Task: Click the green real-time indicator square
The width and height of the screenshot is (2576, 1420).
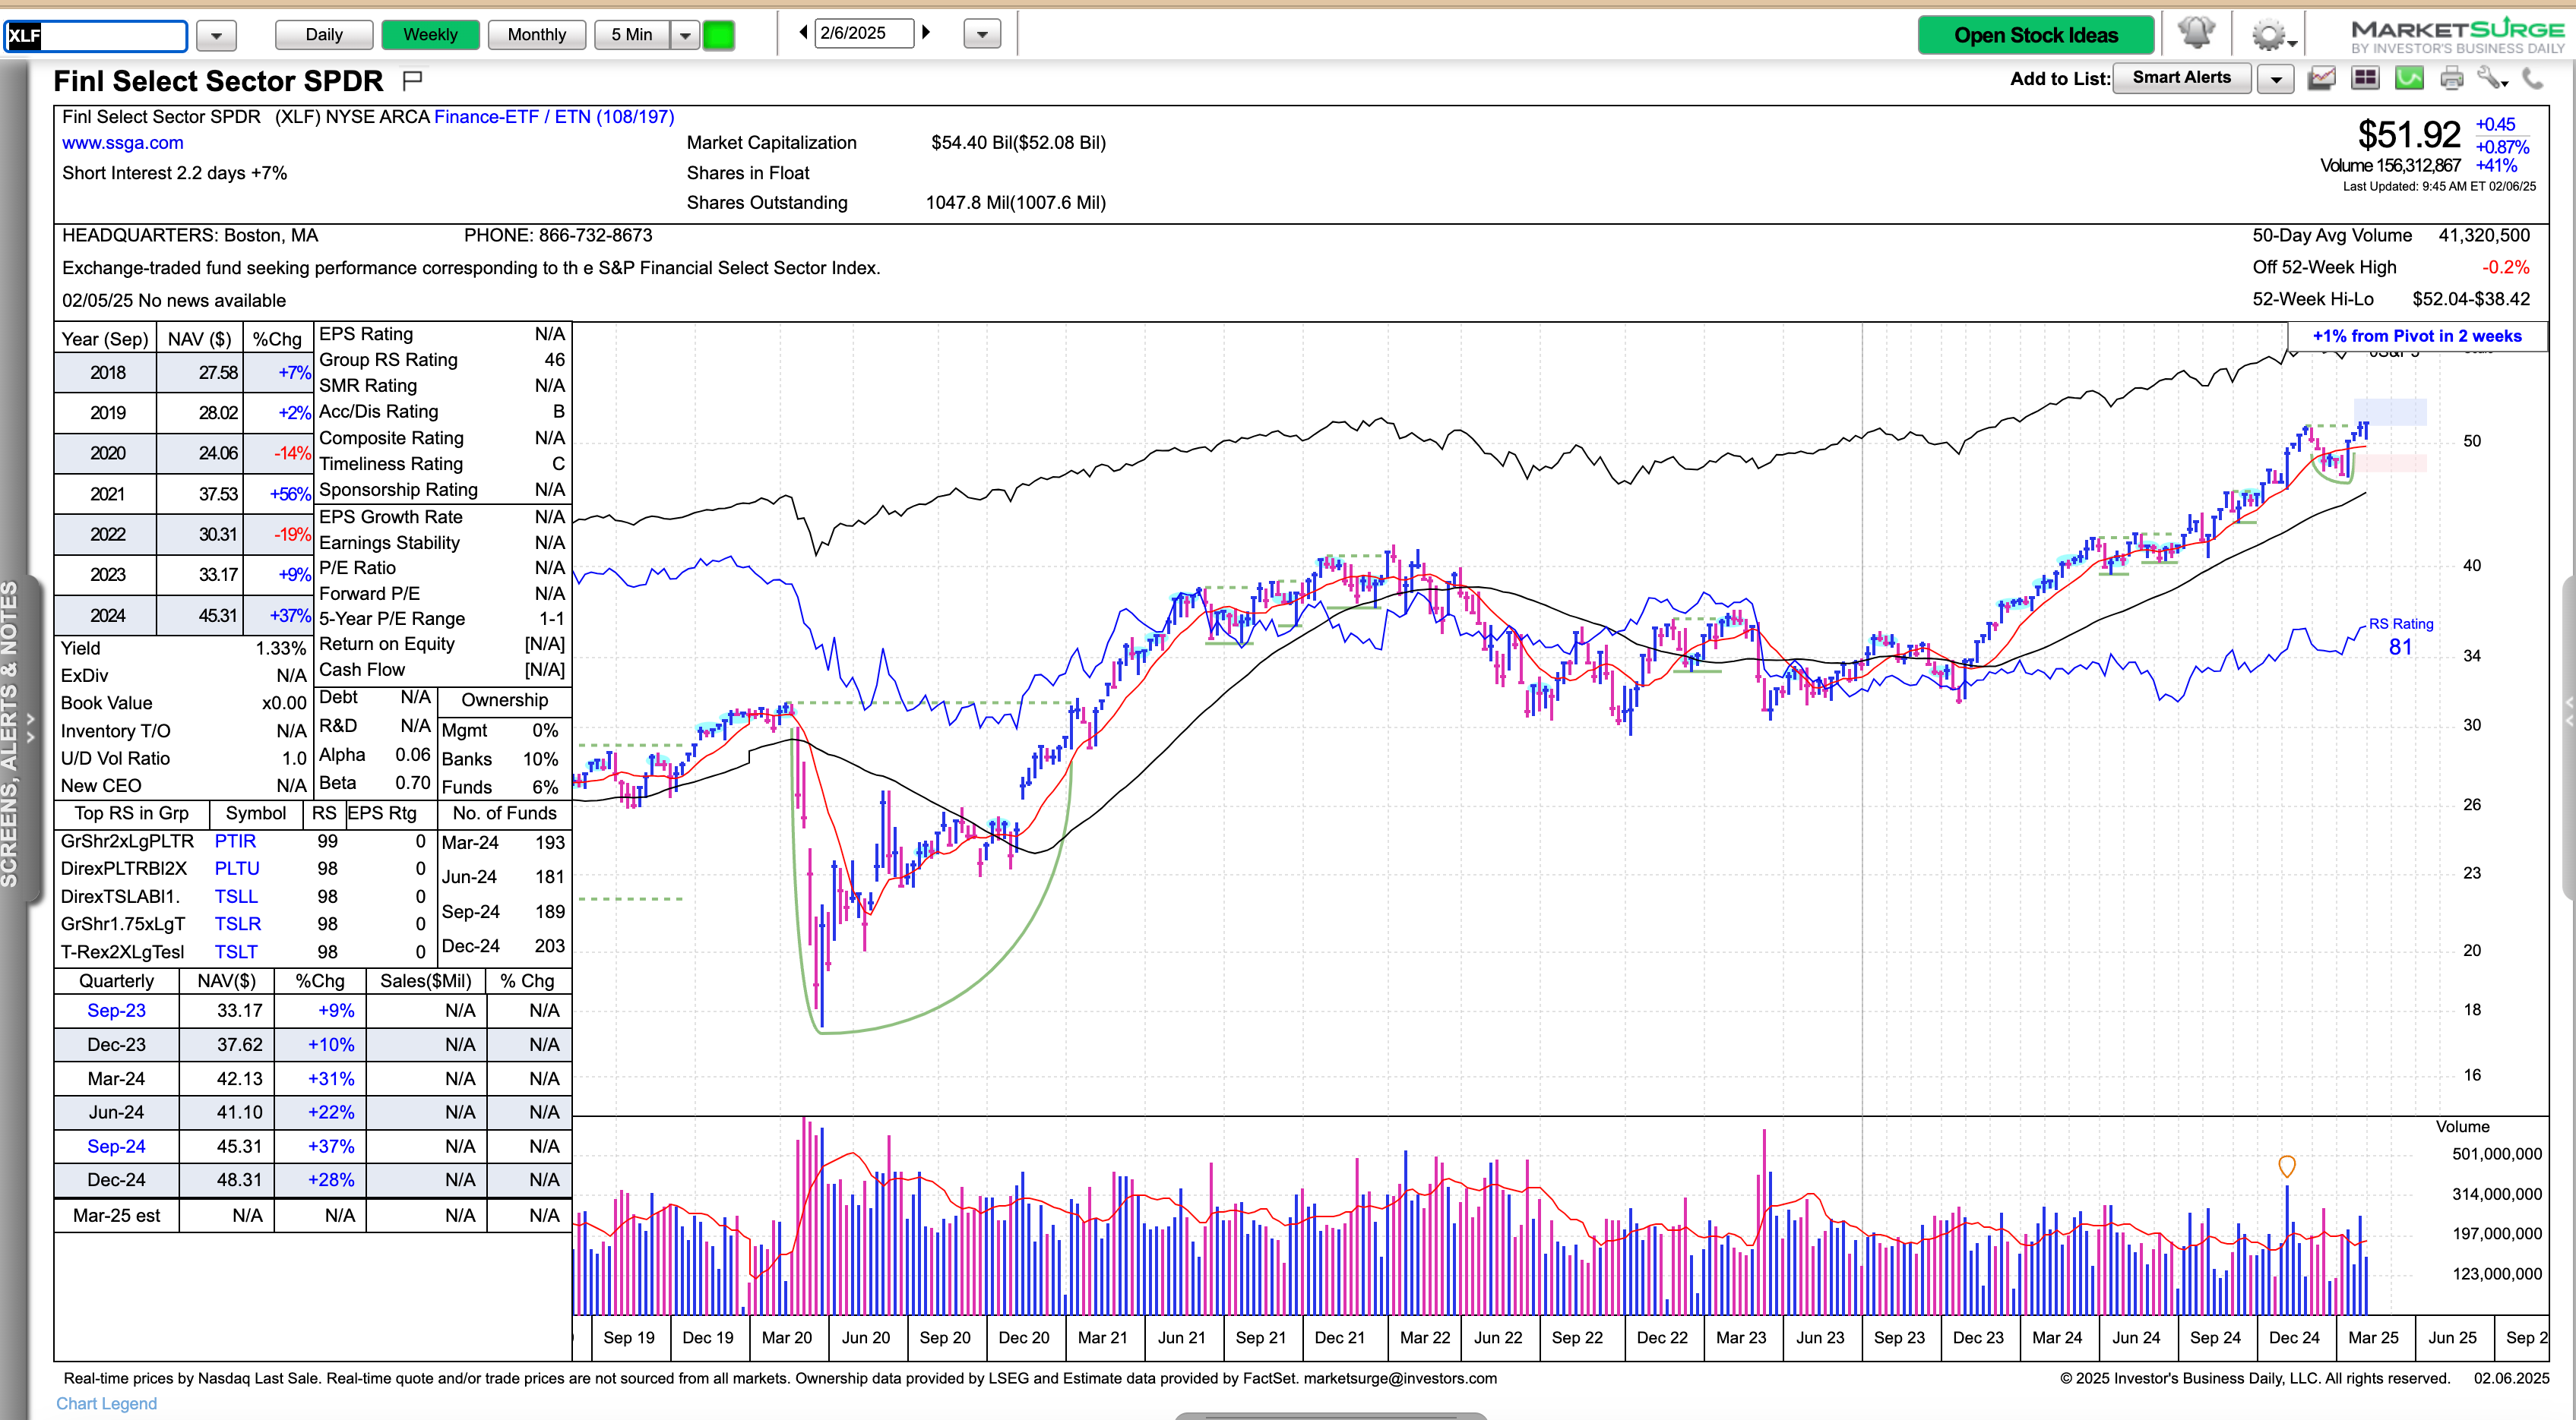Action: [x=718, y=35]
